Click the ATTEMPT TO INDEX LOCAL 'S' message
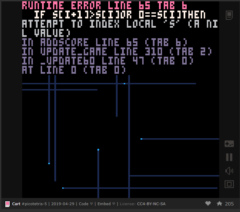The height and width of the screenshot is (212, 240). [120, 28]
